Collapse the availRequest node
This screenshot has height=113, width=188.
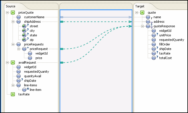[x=7, y=62]
